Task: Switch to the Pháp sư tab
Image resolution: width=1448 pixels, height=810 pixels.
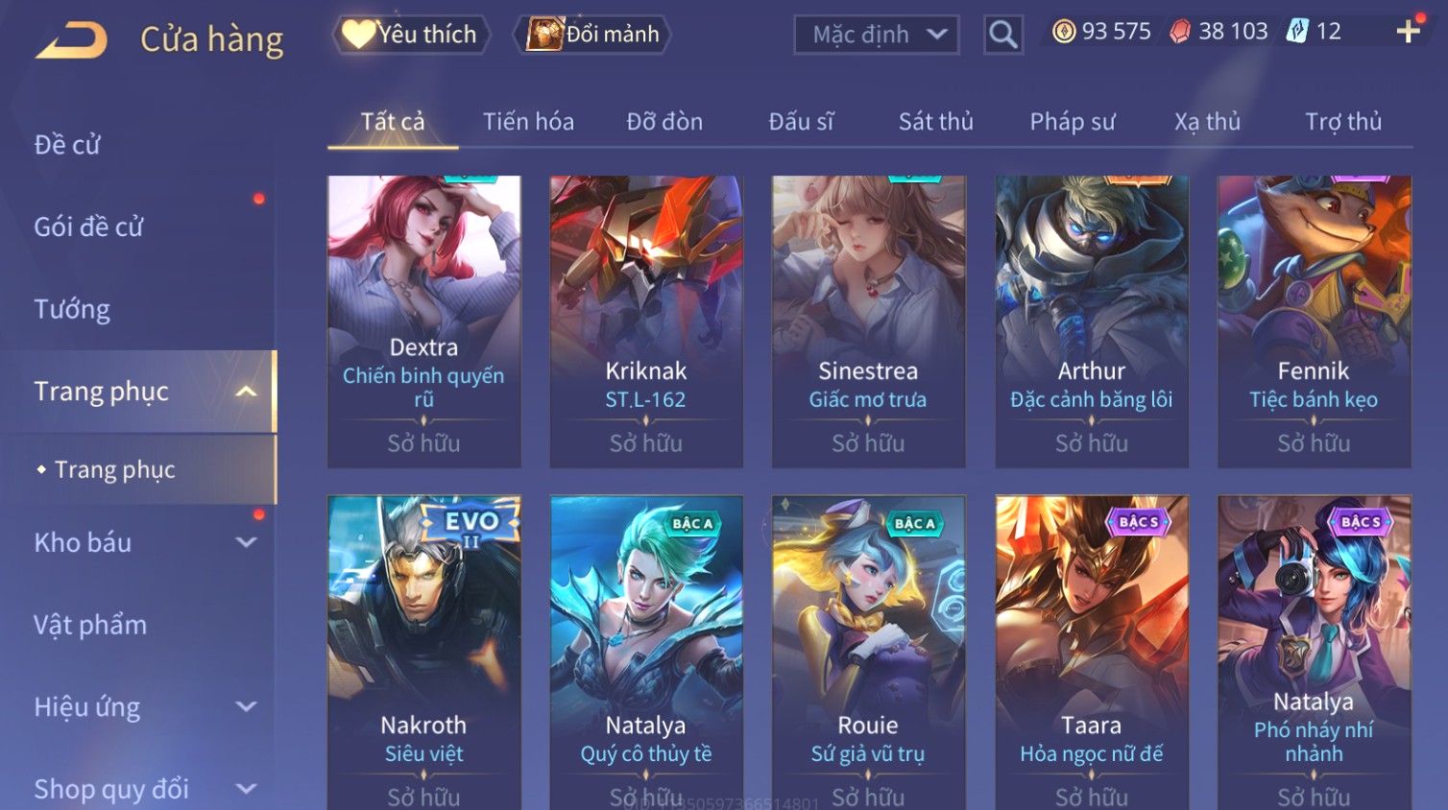Action: click(x=1073, y=122)
